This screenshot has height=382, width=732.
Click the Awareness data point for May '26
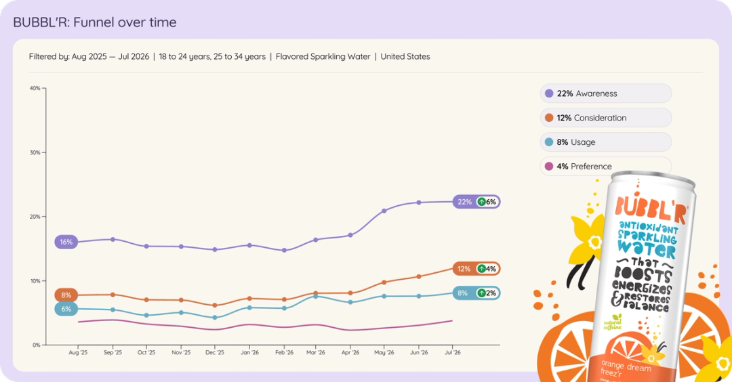384,211
